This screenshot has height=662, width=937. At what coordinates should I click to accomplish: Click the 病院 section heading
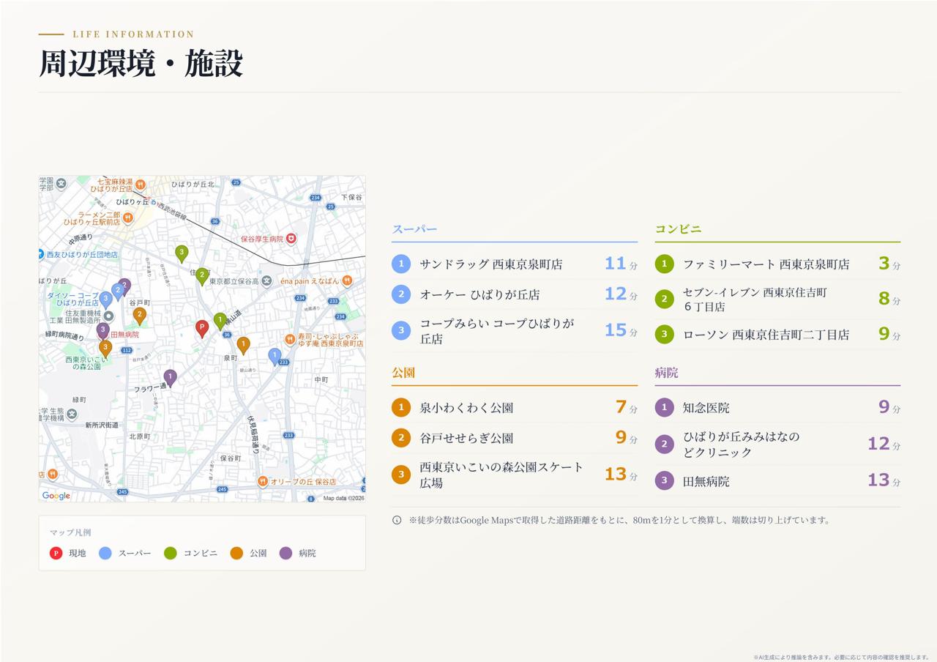click(x=666, y=373)
